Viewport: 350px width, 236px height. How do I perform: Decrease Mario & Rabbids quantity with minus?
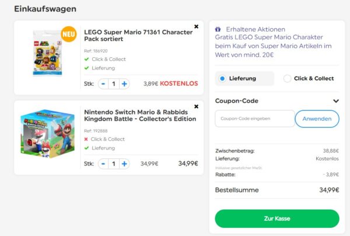pos(103,164)
